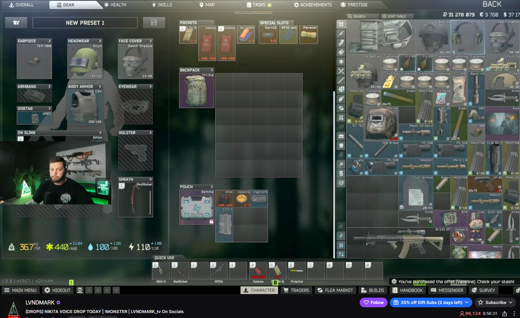Open the Flea Market
Image resolution: width=520 pixels, height=318 pixels.
pyautogui.click(x=335, y=290)
